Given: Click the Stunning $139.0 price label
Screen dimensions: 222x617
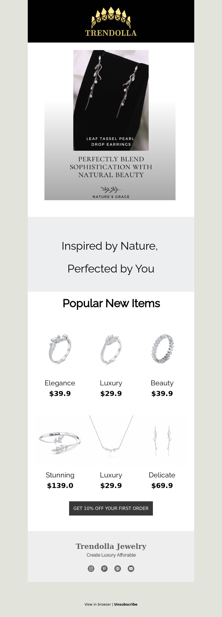Looking at the screenshot, I should click(60, 485).
